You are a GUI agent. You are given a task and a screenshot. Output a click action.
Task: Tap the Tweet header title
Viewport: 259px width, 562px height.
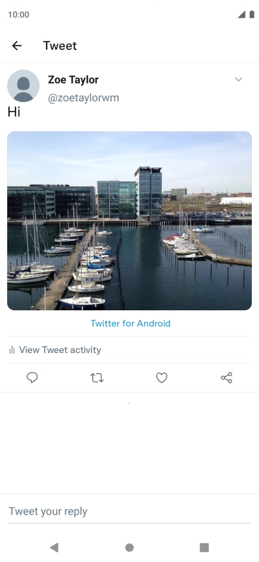pos(60,45)
